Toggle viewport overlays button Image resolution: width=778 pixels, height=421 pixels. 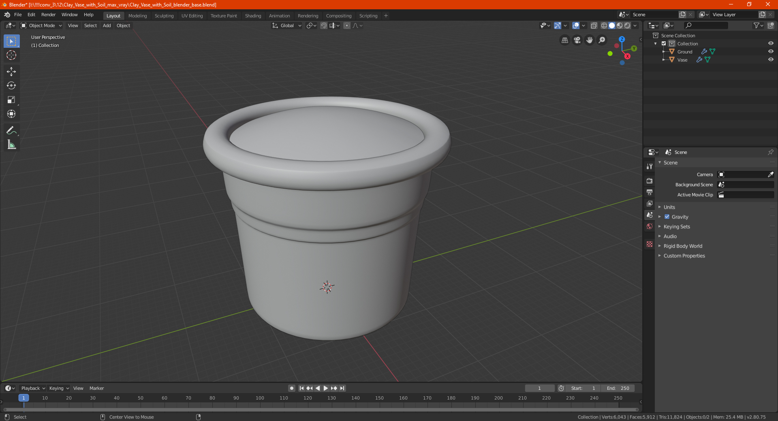click(576, 26)
